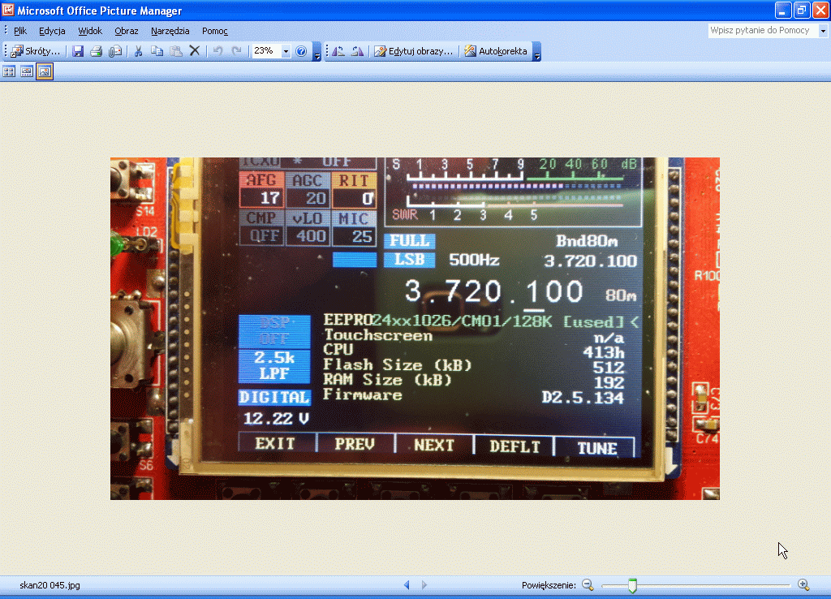Switch to Filmstrip view
Viewport: 831px width, 599px height.
pos(27,71)
